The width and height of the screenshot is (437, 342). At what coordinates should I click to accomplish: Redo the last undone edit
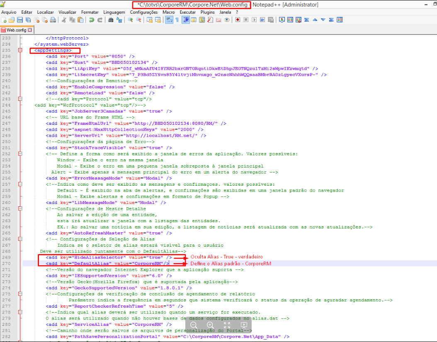click(100, 20)
